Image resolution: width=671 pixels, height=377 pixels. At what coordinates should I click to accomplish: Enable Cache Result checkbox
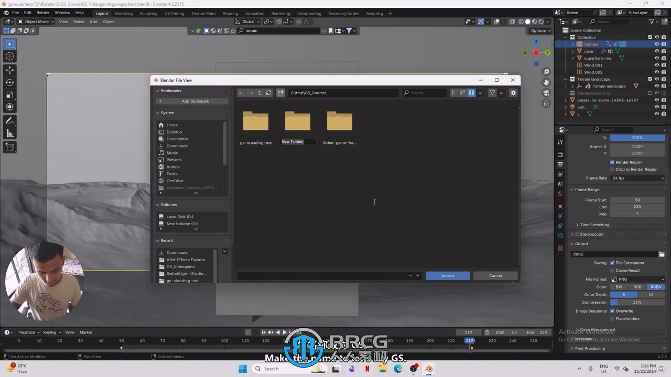pos(612,271)
